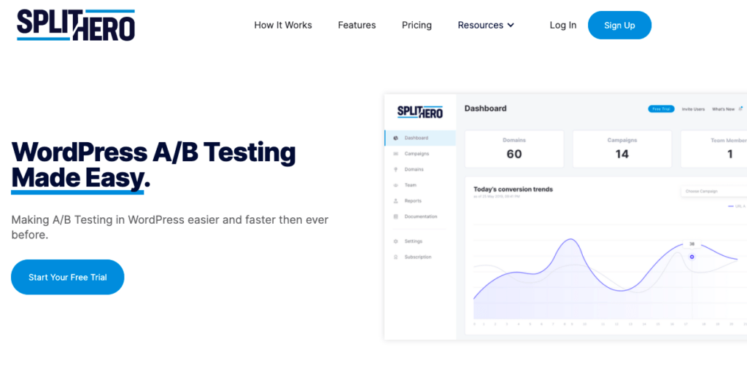747x371 pixels.
Task: Click the SplitHero logo inside dashboard preview
Action: tap(420, 112)
